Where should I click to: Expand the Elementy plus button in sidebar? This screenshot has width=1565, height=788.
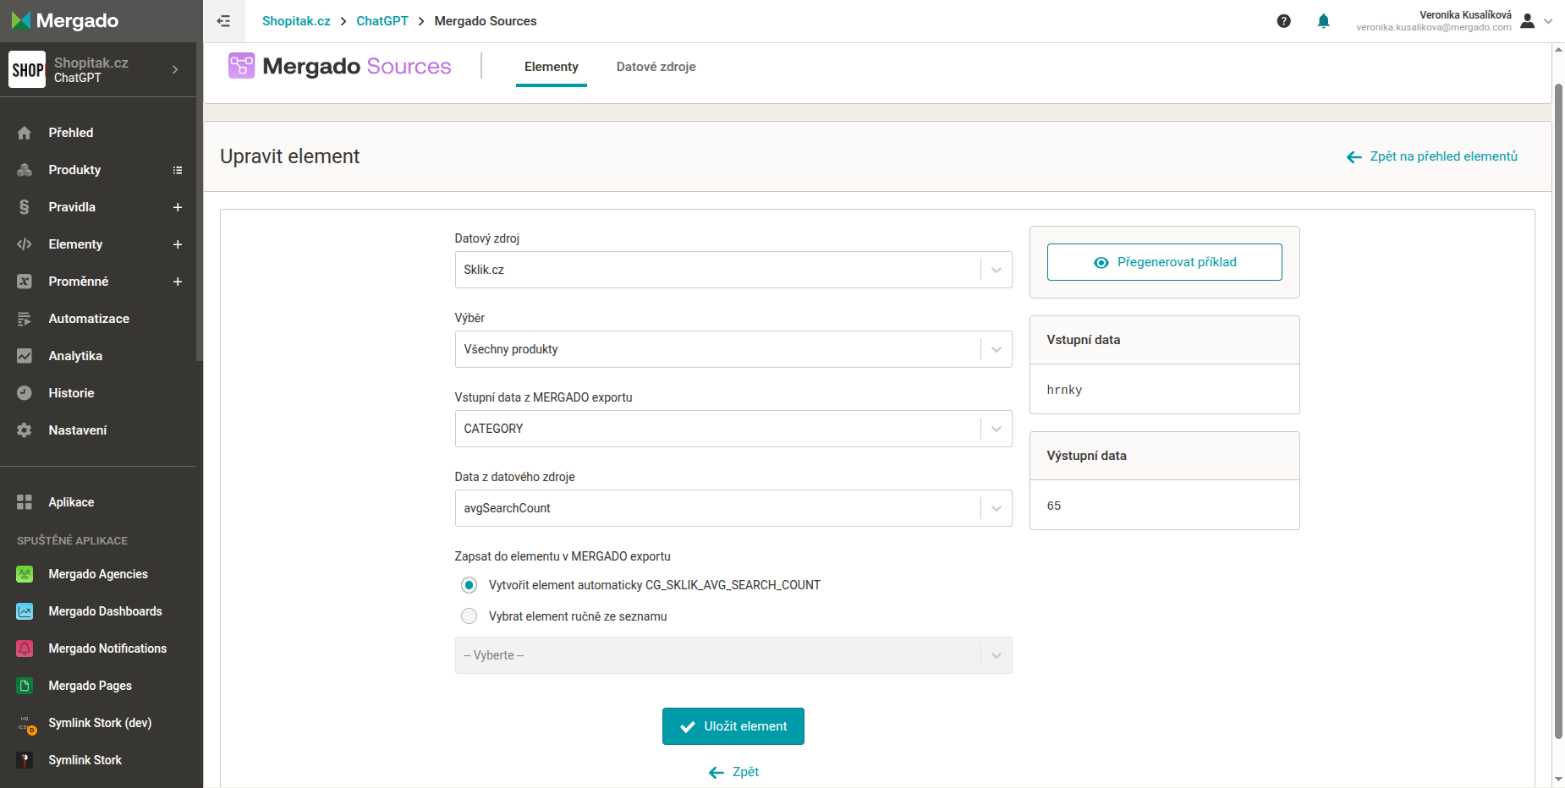click(178, 244)
